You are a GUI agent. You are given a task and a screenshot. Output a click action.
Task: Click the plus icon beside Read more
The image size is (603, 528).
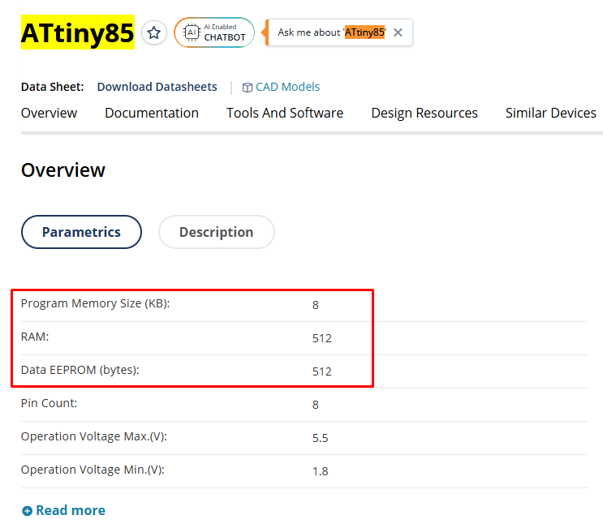[27, 511]
